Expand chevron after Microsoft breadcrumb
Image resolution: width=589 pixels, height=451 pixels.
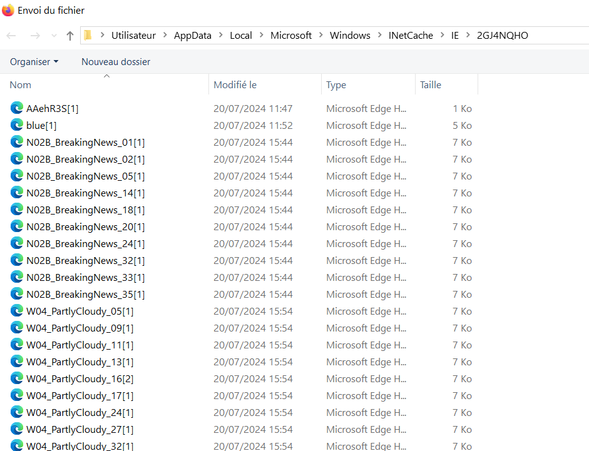pos(321,35)
